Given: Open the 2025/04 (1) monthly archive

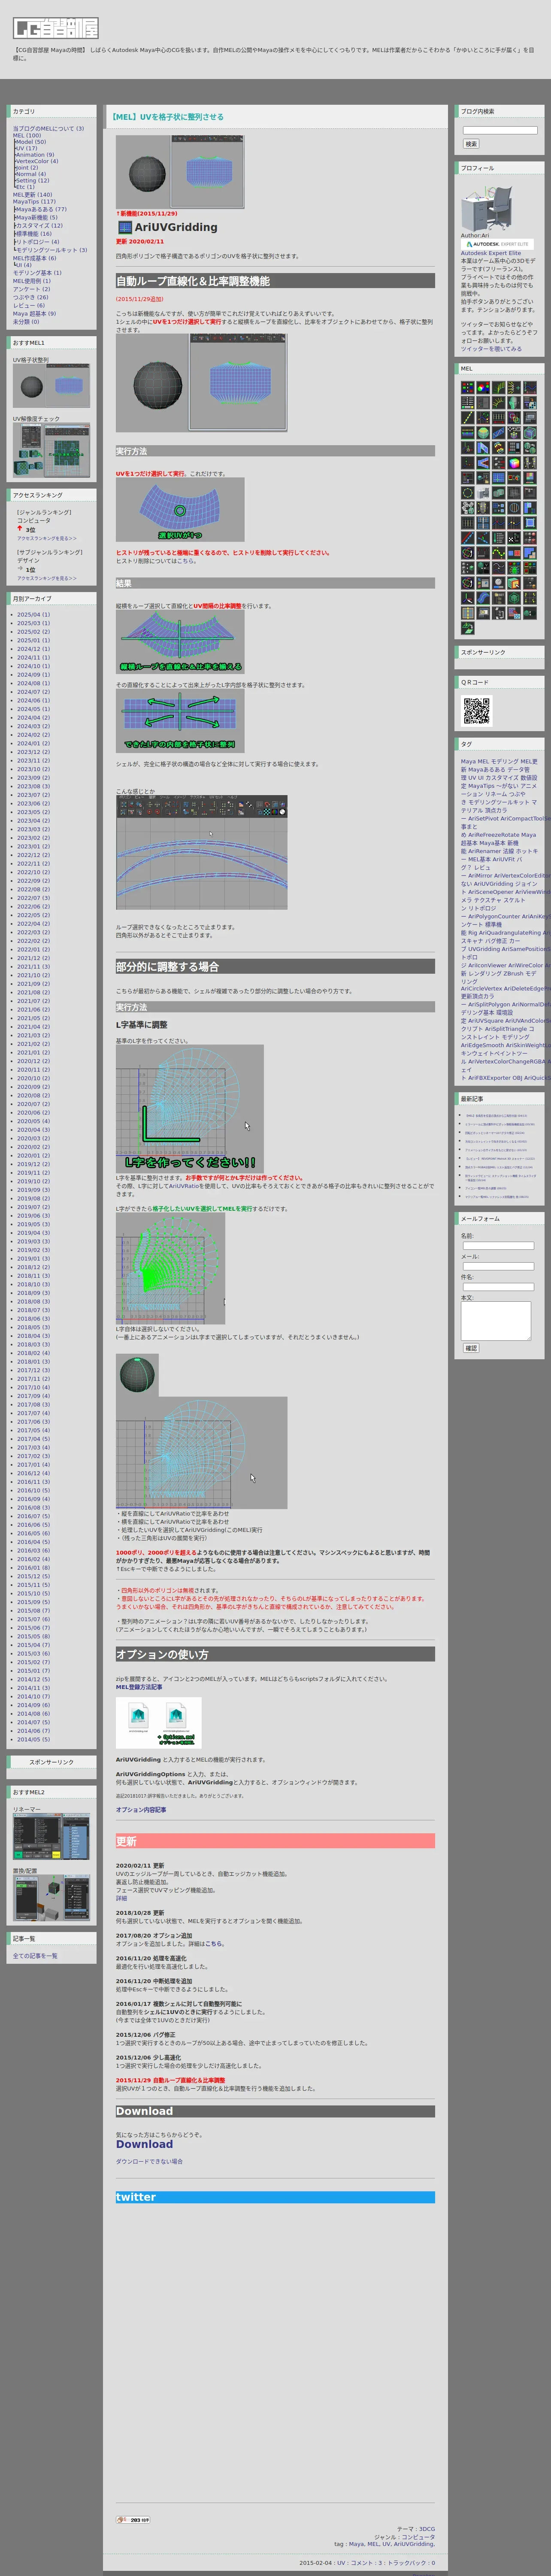Looking at the screenshot, I should tap(33, 615).
